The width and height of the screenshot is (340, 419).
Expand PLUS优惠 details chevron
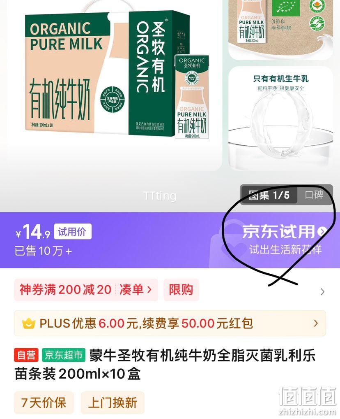[x=316, y=323]
